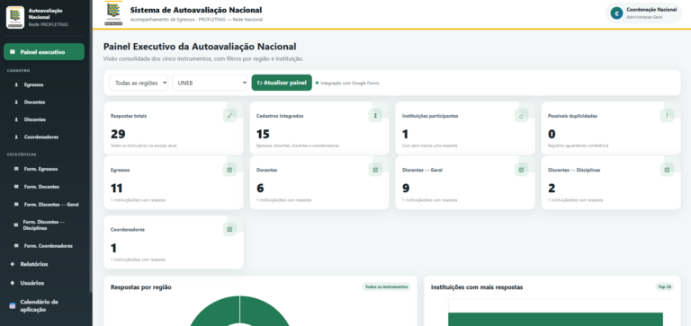The image size is (691, 326).
Task: Click the form icon on Discentes — Disciplinas card
Action: pyautogui.click(x=667, y=170)
